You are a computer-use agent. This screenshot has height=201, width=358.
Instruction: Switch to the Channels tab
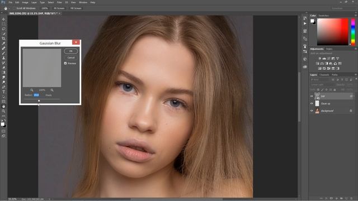coord(324,75)
